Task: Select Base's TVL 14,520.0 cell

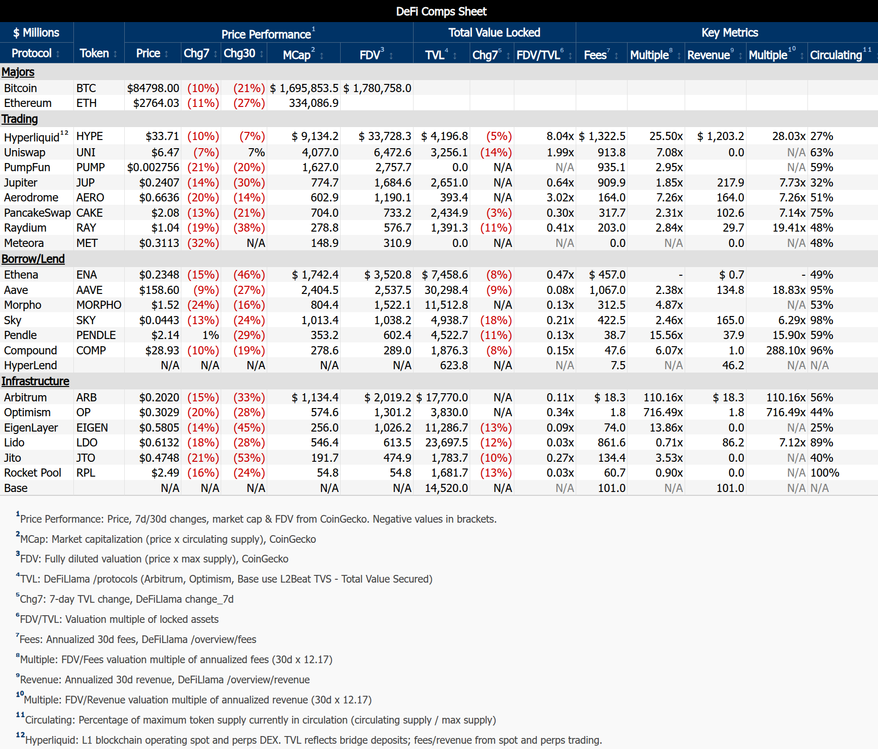Action: (x=447, y=488)
